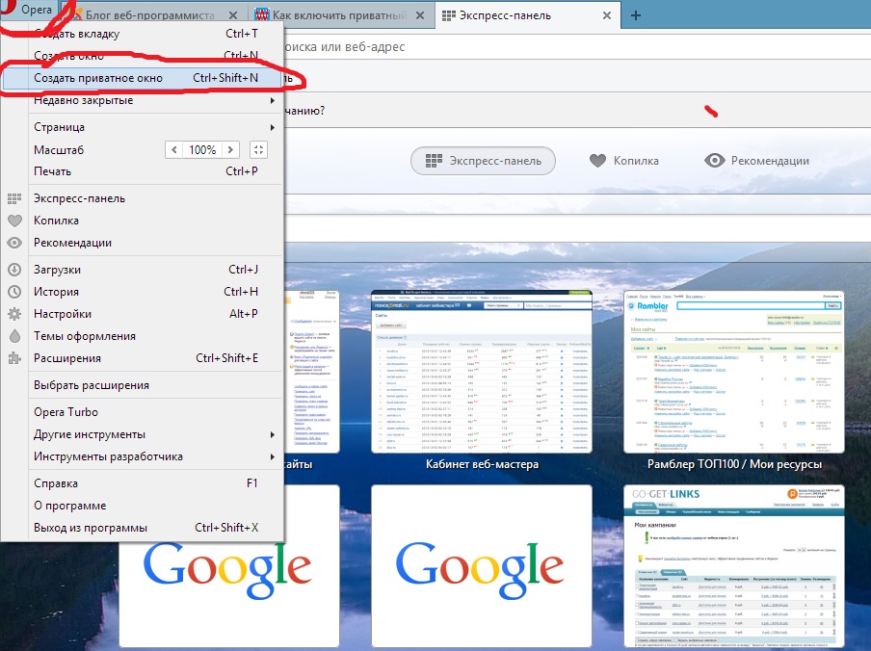The width and height of the screenshot is (871, 651).
Task: Click the Темы оформления droplet icon
Action: click(x=14, y=336)
